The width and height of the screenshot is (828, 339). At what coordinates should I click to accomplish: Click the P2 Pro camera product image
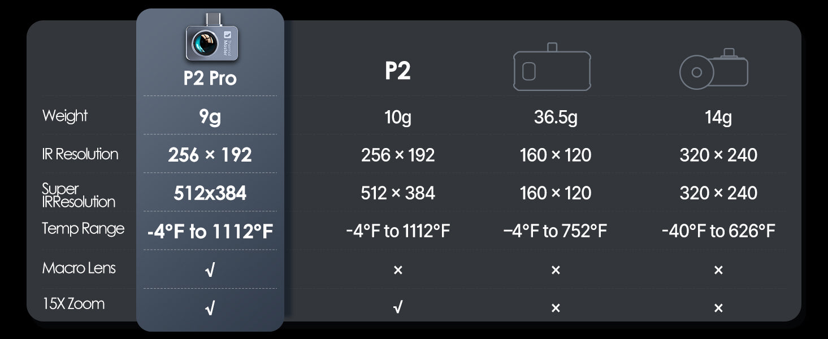[211, 40]
